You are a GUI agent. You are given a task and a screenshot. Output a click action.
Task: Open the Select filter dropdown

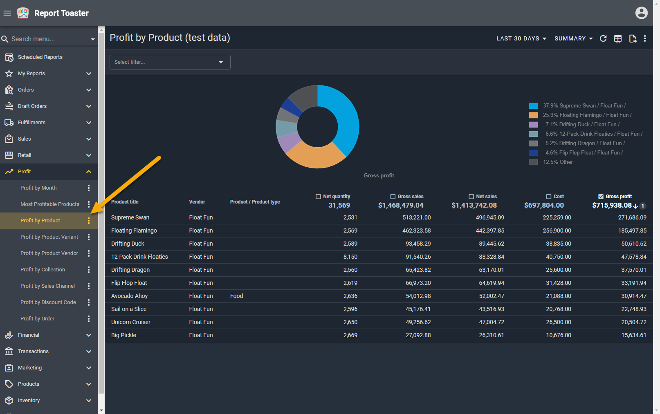coord(170,62)
